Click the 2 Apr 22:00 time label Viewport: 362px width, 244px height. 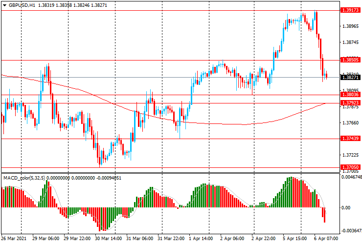click(x=263, y=238)
